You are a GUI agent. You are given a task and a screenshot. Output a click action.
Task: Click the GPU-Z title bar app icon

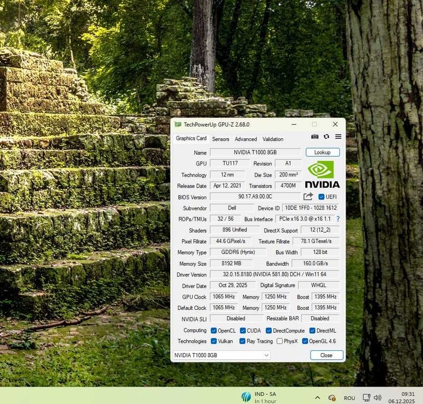[178, 124]
